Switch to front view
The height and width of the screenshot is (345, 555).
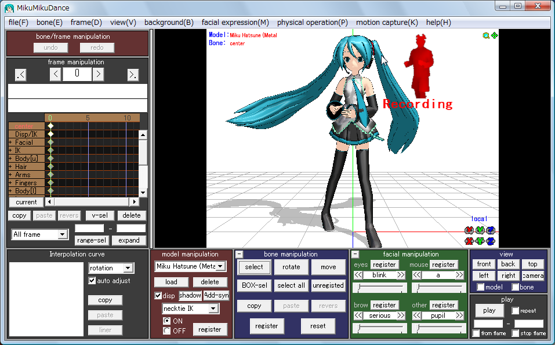coord(484,264)
